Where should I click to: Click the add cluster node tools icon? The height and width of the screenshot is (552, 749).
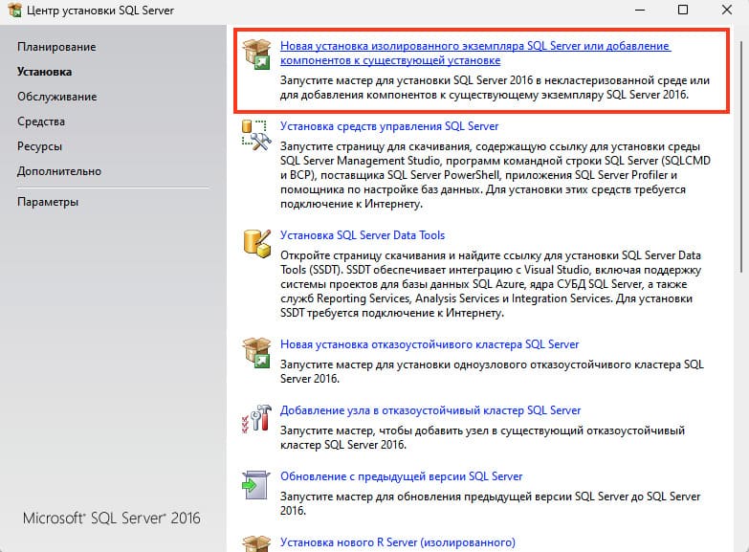point(256,419)
